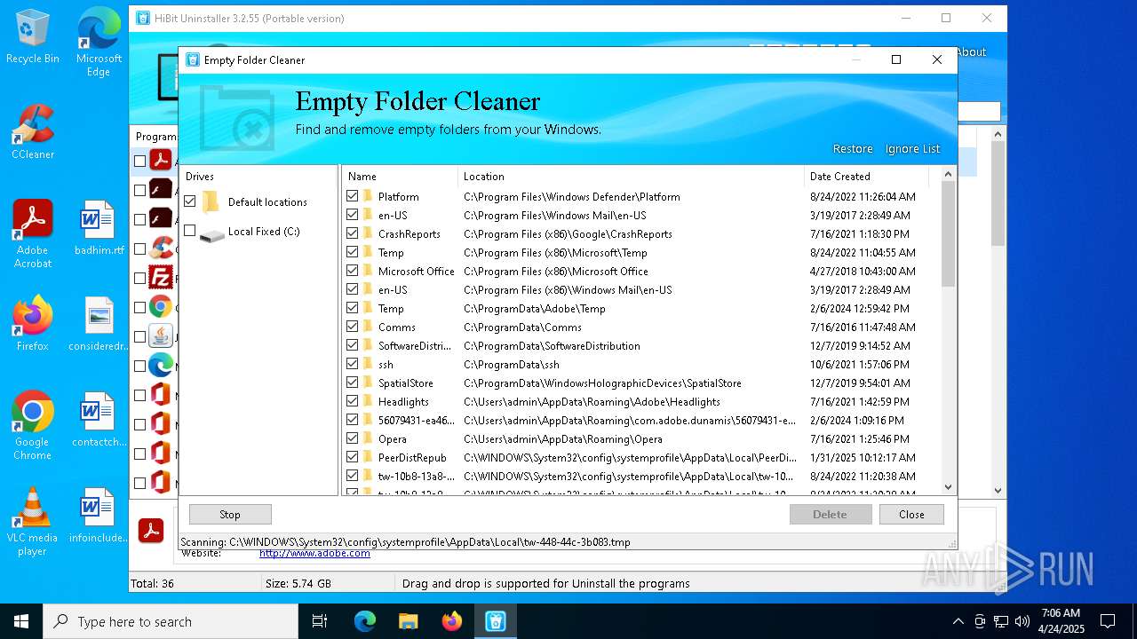Screen dimensions: 1137x639
Task: Click the Default locations folder icon
Action: click(211, 202)
